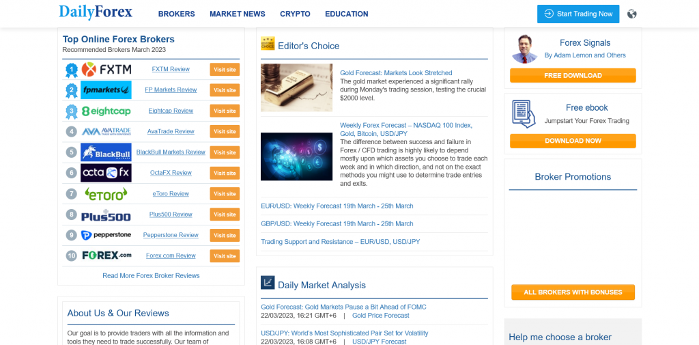
Task: Click Visit site for OctaFX
Action: [x=225, y=173]
